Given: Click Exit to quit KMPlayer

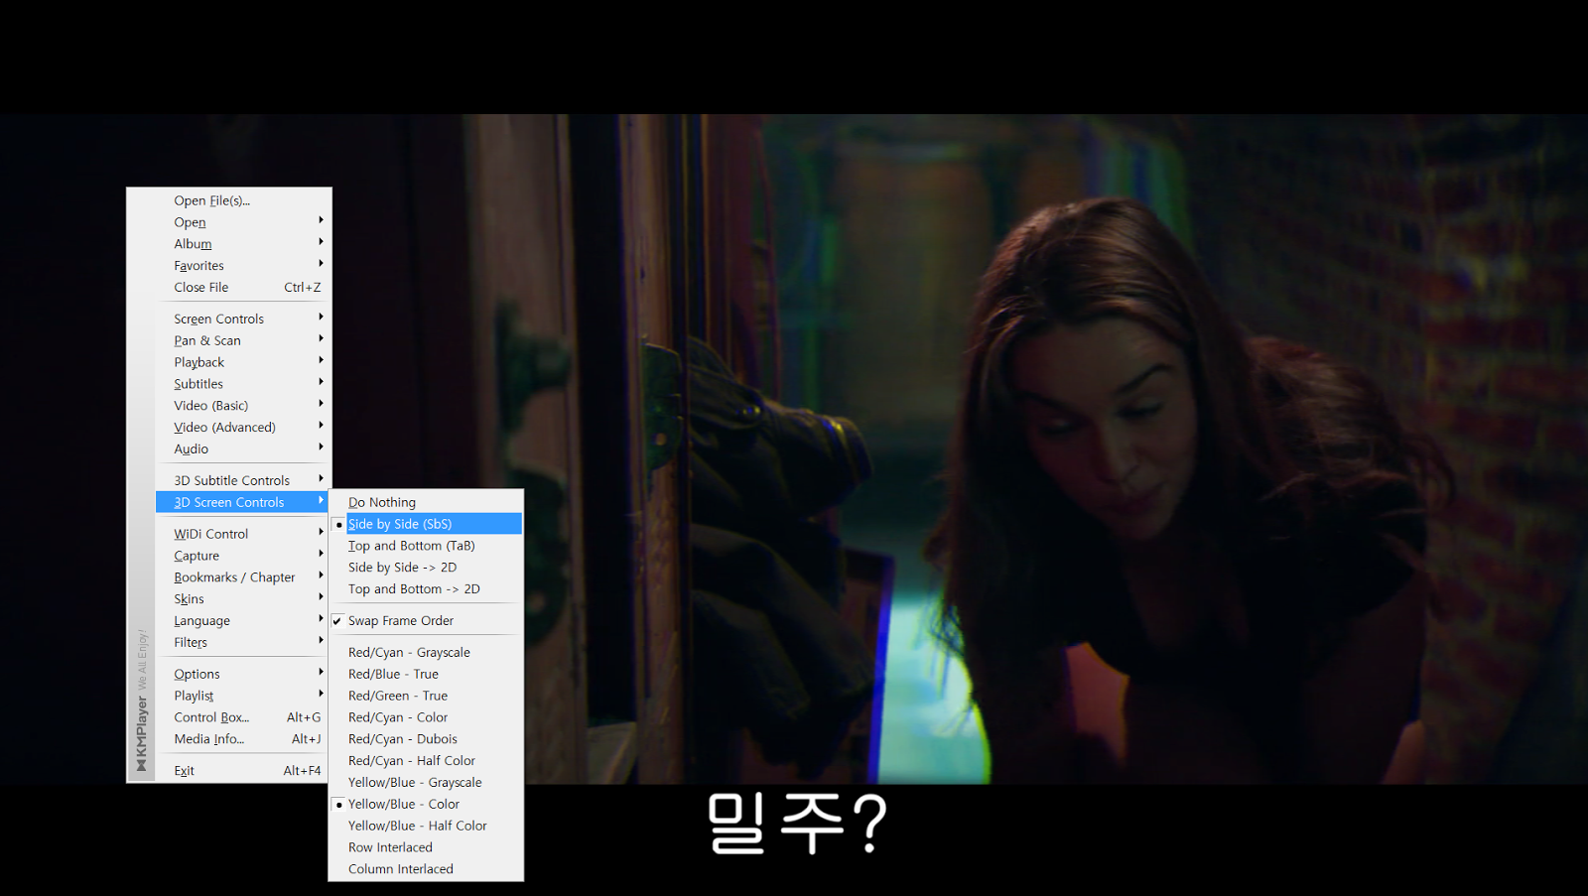Looking at the screenshot, I should point(241,771).
